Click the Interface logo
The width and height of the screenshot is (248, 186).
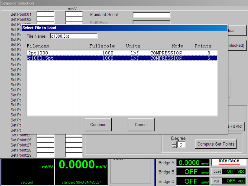coord(229,162)
